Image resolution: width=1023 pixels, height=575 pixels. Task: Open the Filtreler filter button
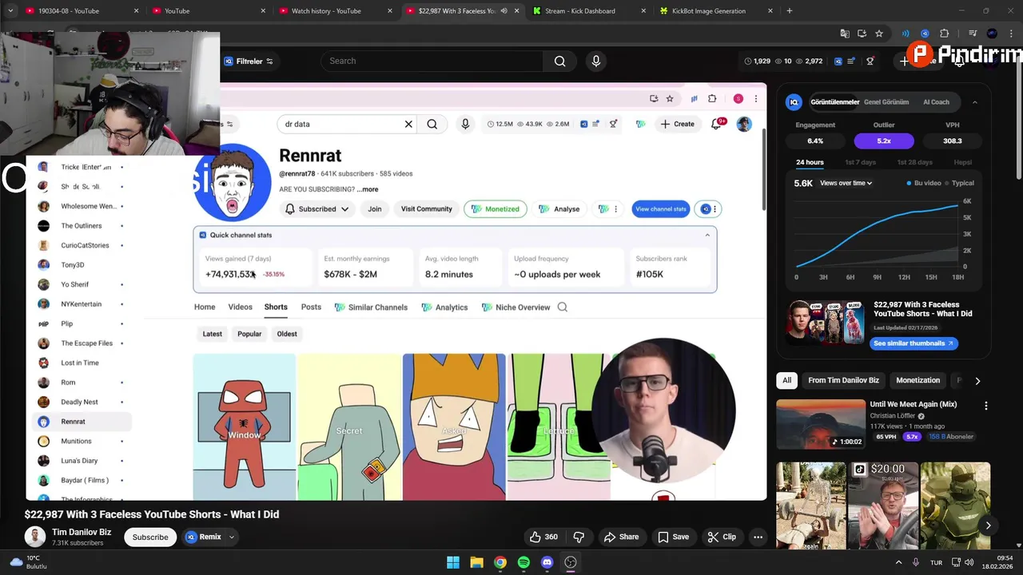[249, 61]
